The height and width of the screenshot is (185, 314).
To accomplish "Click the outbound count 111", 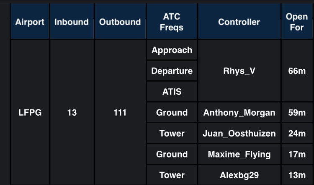I will [x=120, y=113].
